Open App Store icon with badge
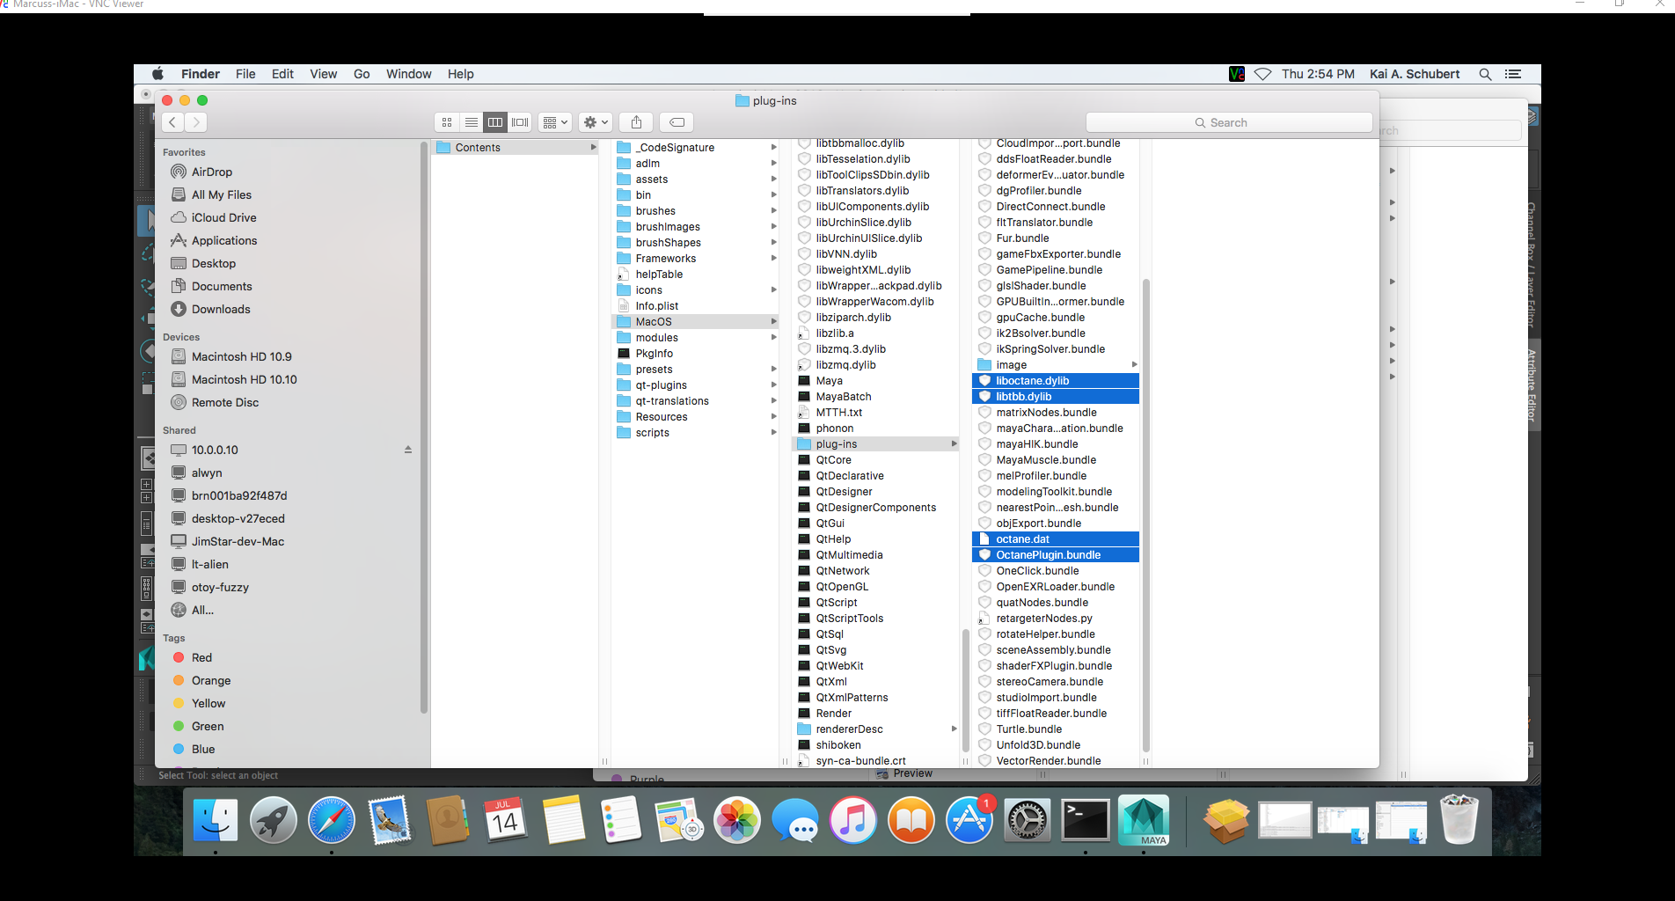Screen dimensions: 1675x901 click(969, 821)
